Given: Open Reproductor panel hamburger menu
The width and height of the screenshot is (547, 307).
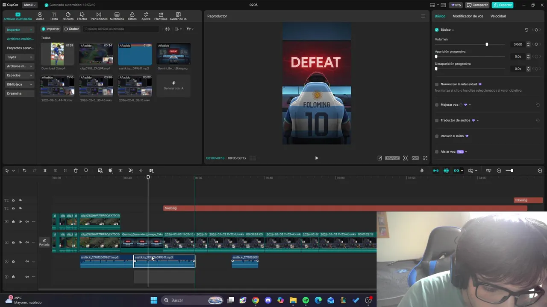Looking at the screenshot, I should click(x=423, y=16).
